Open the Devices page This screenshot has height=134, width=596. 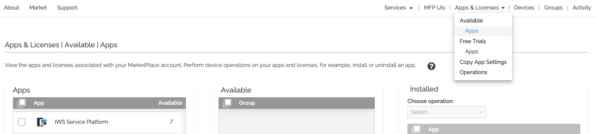pos(524,7)
